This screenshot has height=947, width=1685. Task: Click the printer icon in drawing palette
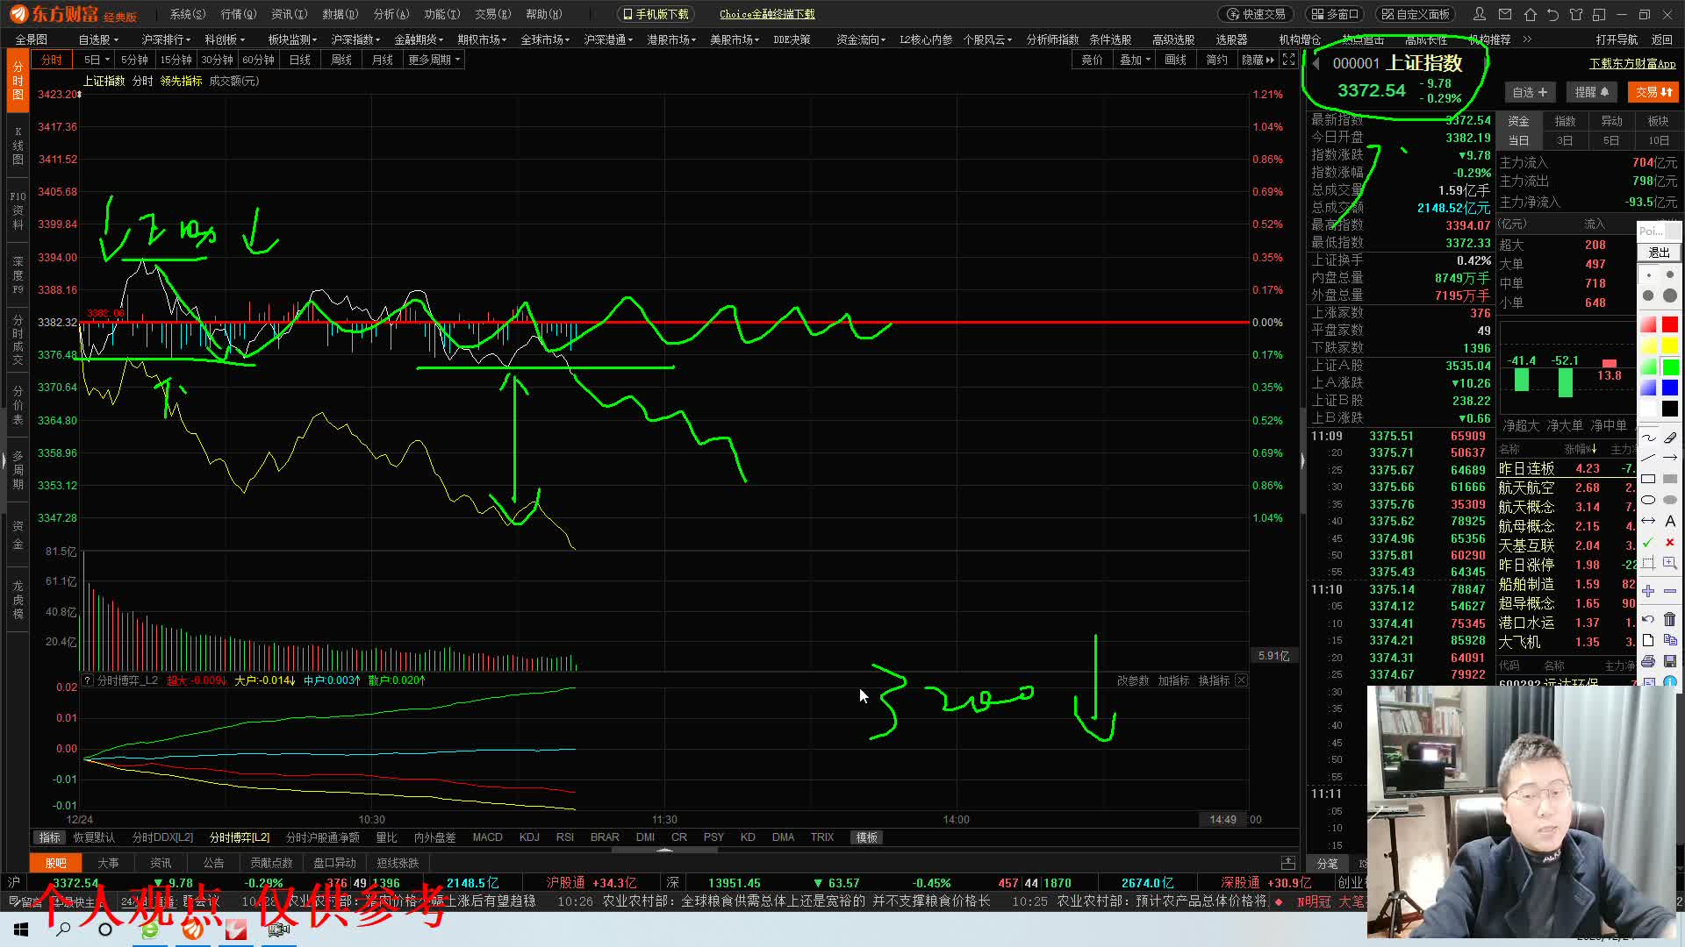[x=1648, y=661]
